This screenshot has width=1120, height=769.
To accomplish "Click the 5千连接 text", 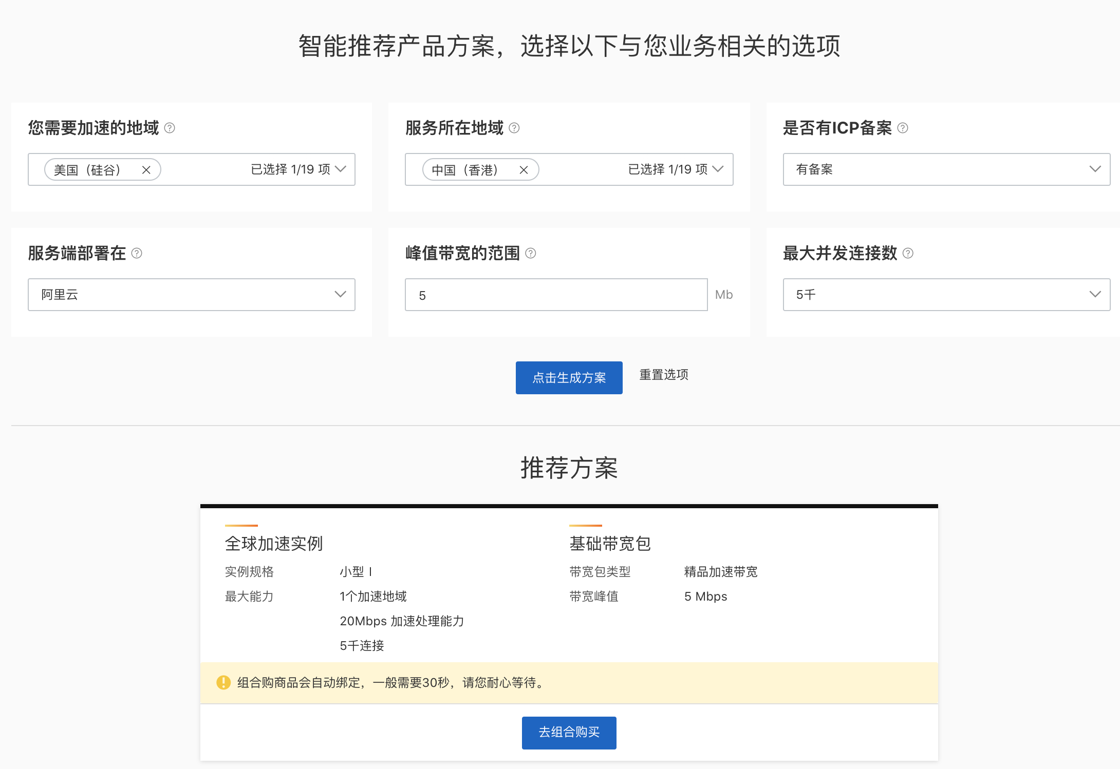I will 362,646.
